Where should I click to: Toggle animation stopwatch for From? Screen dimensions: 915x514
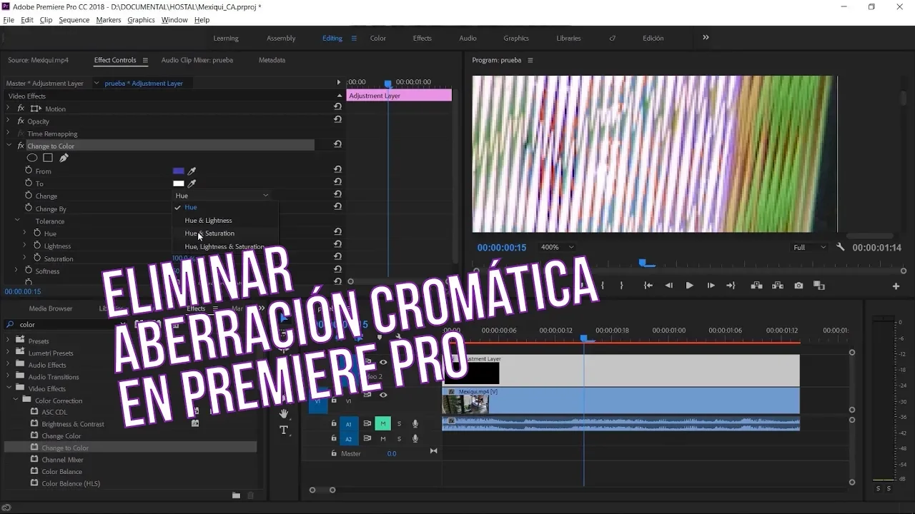pyautogui.click(x=29, y=171)
